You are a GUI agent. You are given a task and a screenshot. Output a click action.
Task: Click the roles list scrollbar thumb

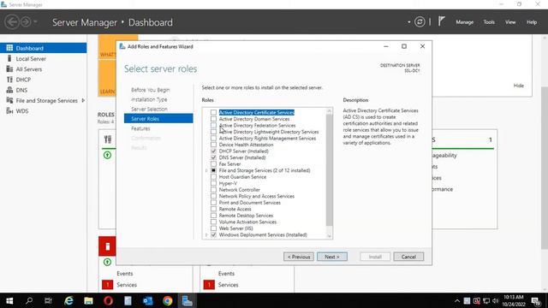(329, 169)
